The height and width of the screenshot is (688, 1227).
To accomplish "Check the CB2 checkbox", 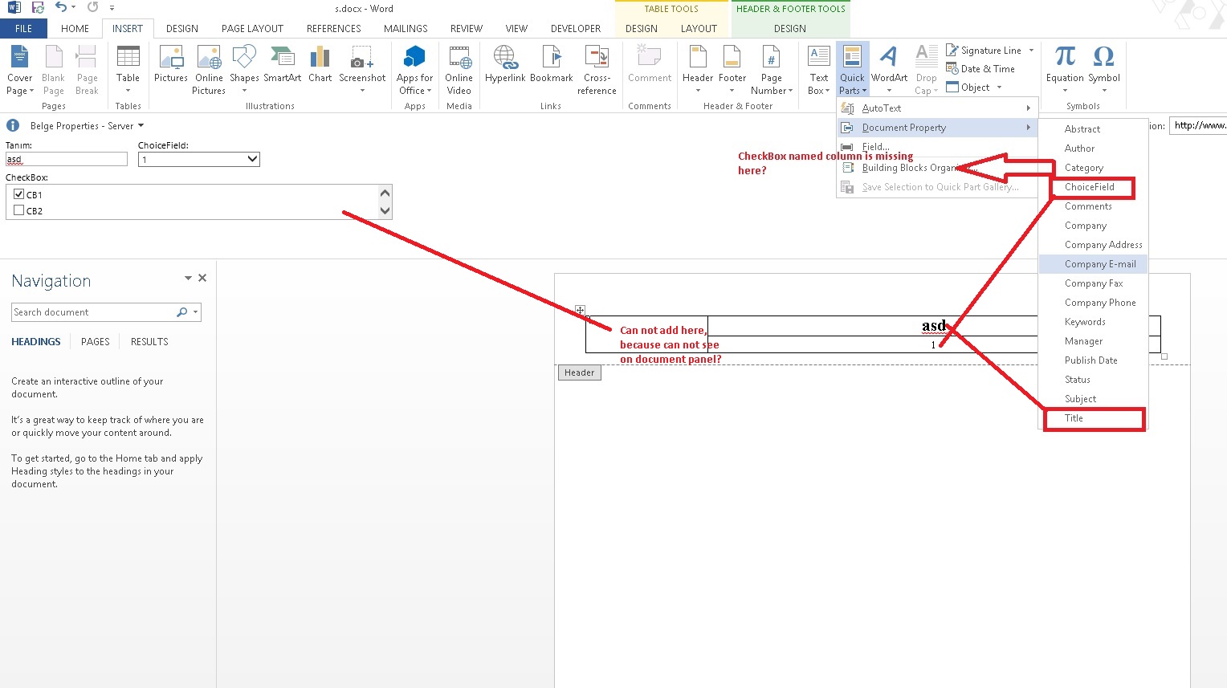I will [x=18, y=210].
